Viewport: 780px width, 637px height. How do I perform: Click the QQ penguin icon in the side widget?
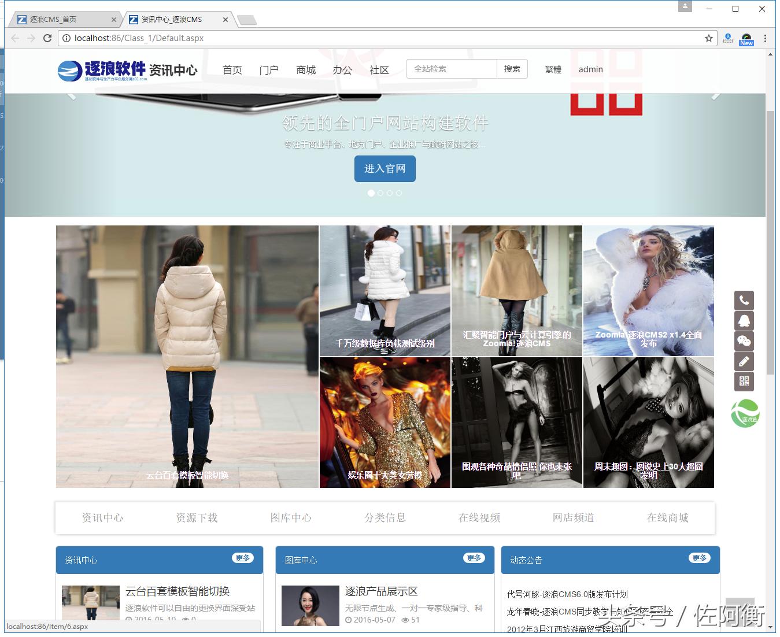(x=744, y=321)
